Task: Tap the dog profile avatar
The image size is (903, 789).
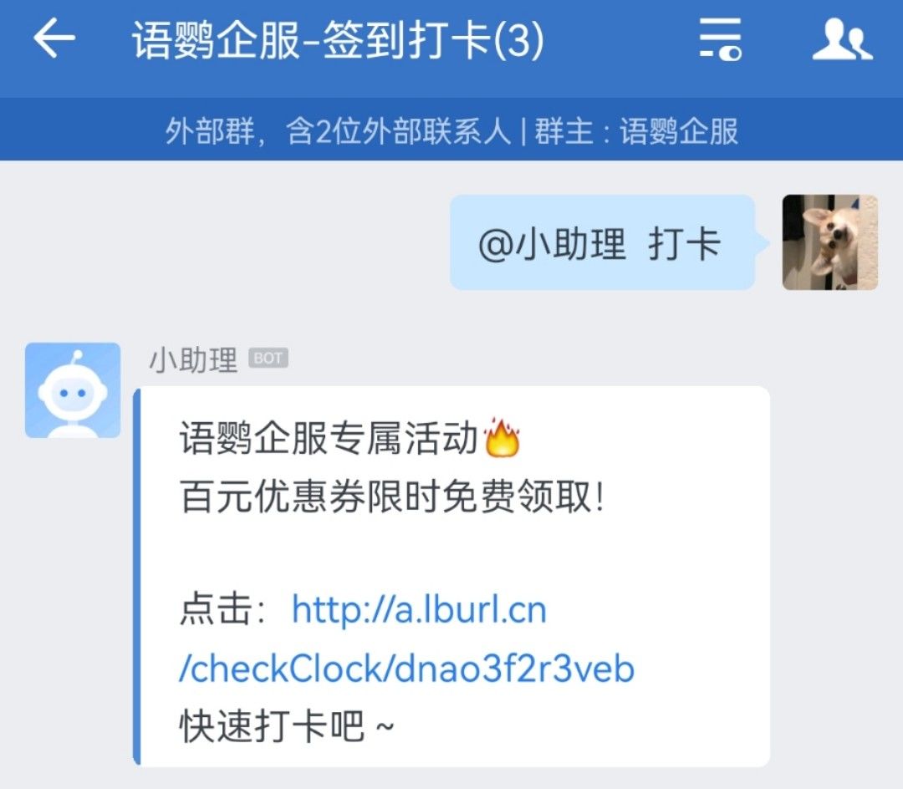Action: pyautogui.click(x=830, y=242)
